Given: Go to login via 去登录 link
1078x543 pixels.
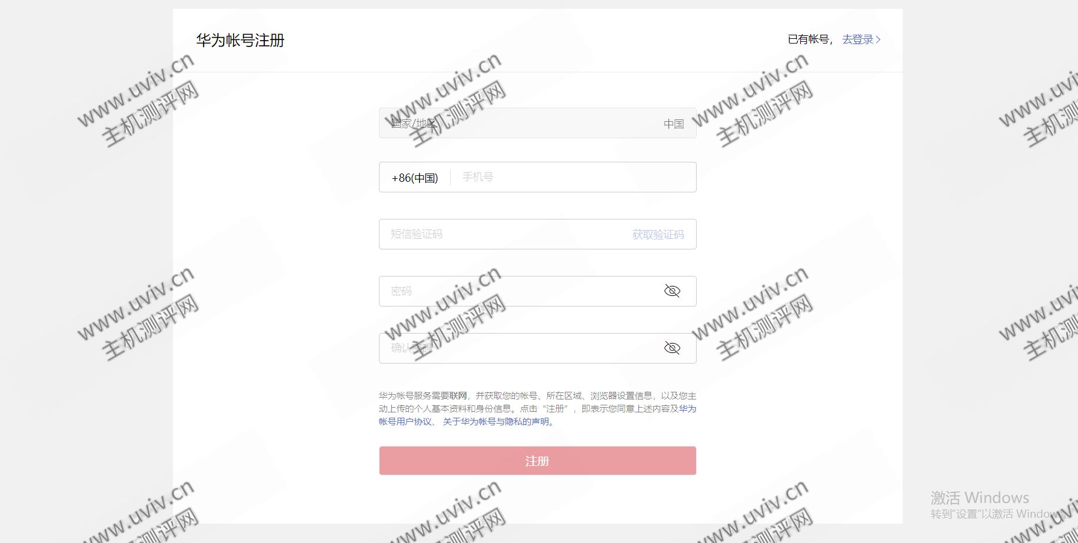Looking at the screenshot, I should point(858,39).
